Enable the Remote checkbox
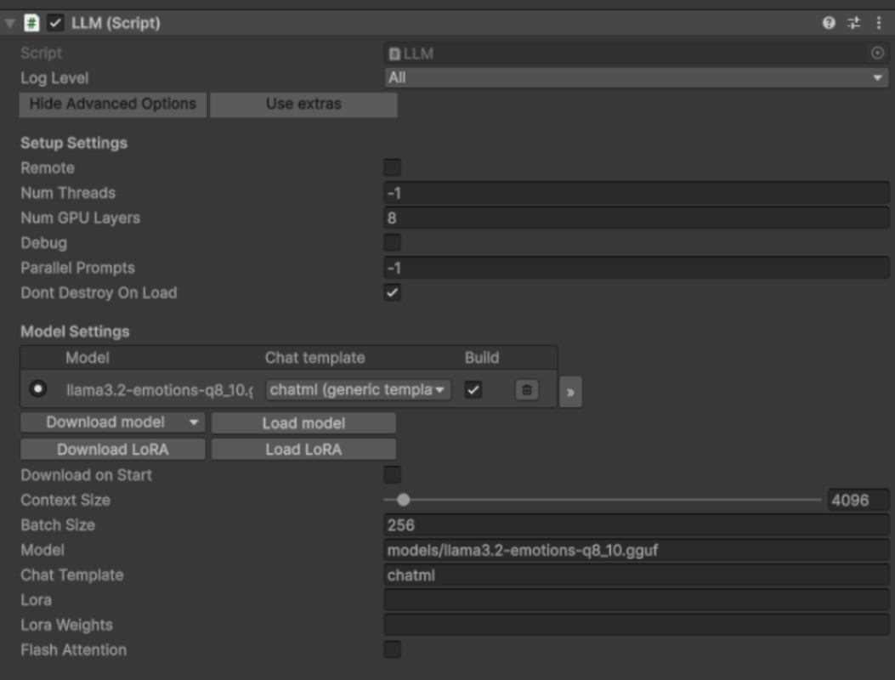Screen dimensions: 895x680 pos(392,167)
